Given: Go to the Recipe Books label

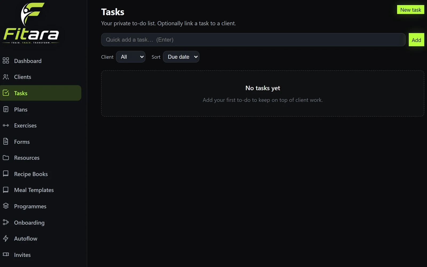Looking at the screenshot, I should [x=31, y=174].
